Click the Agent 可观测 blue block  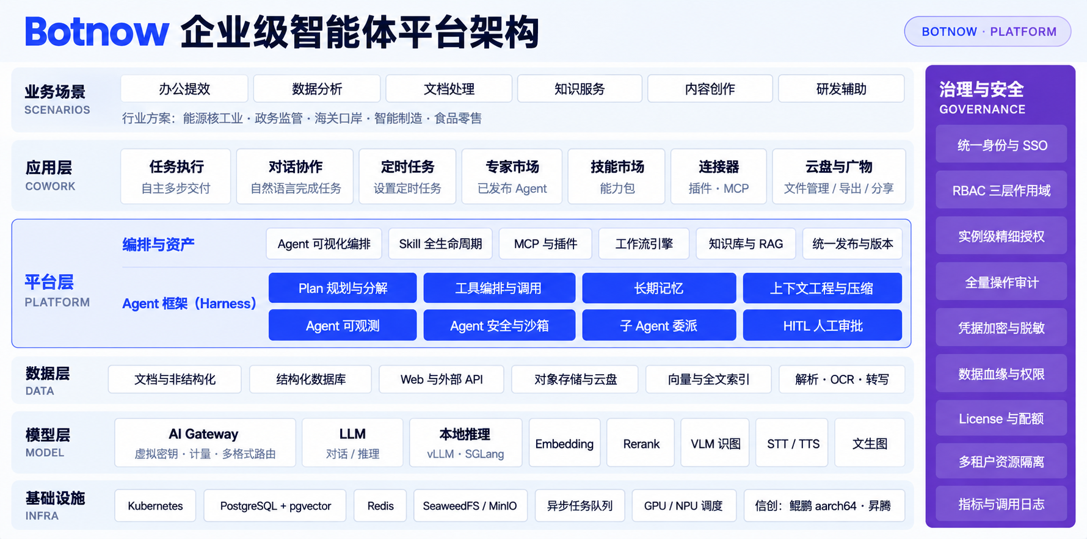coord(343,325)
